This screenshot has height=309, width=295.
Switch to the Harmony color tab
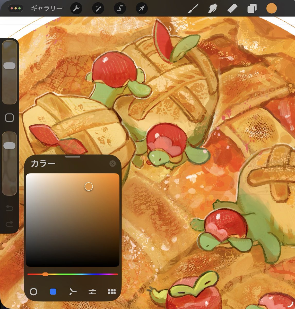(73, 292)
